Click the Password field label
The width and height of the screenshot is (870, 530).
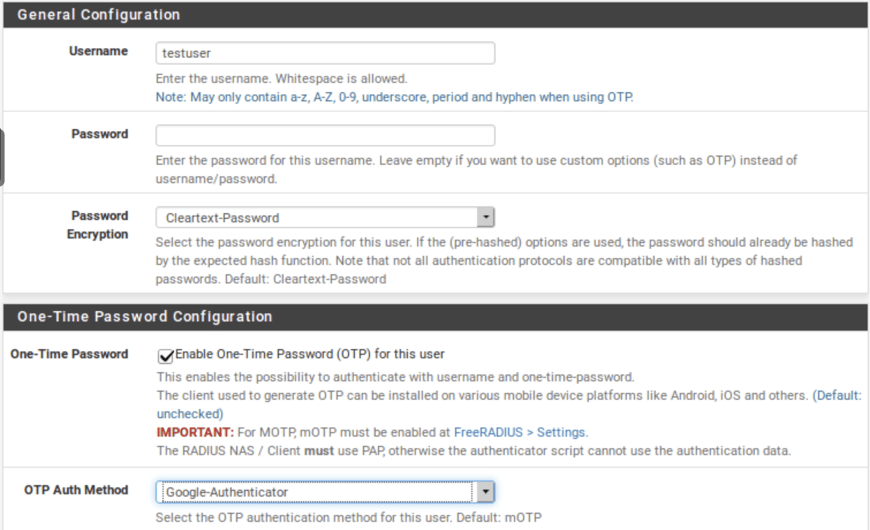[x=100, y=134]
